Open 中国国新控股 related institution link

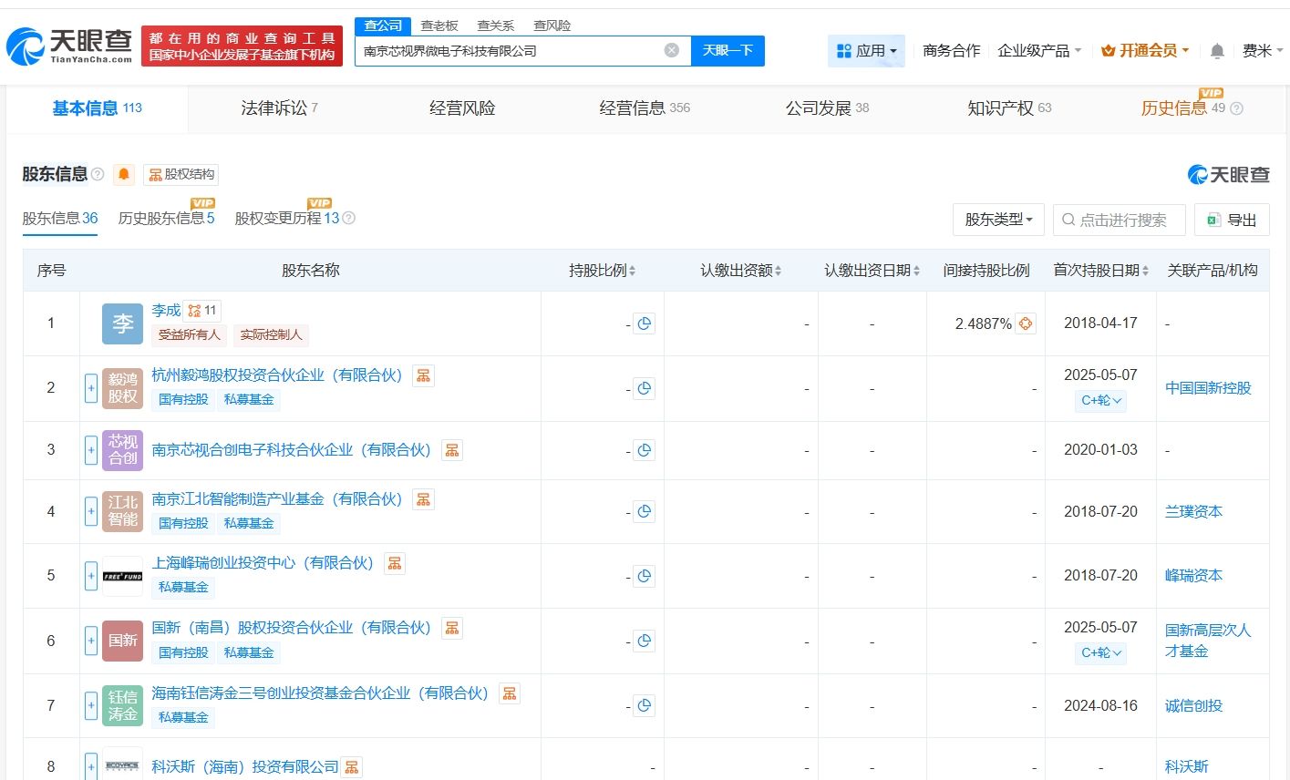coord(1208,388)
